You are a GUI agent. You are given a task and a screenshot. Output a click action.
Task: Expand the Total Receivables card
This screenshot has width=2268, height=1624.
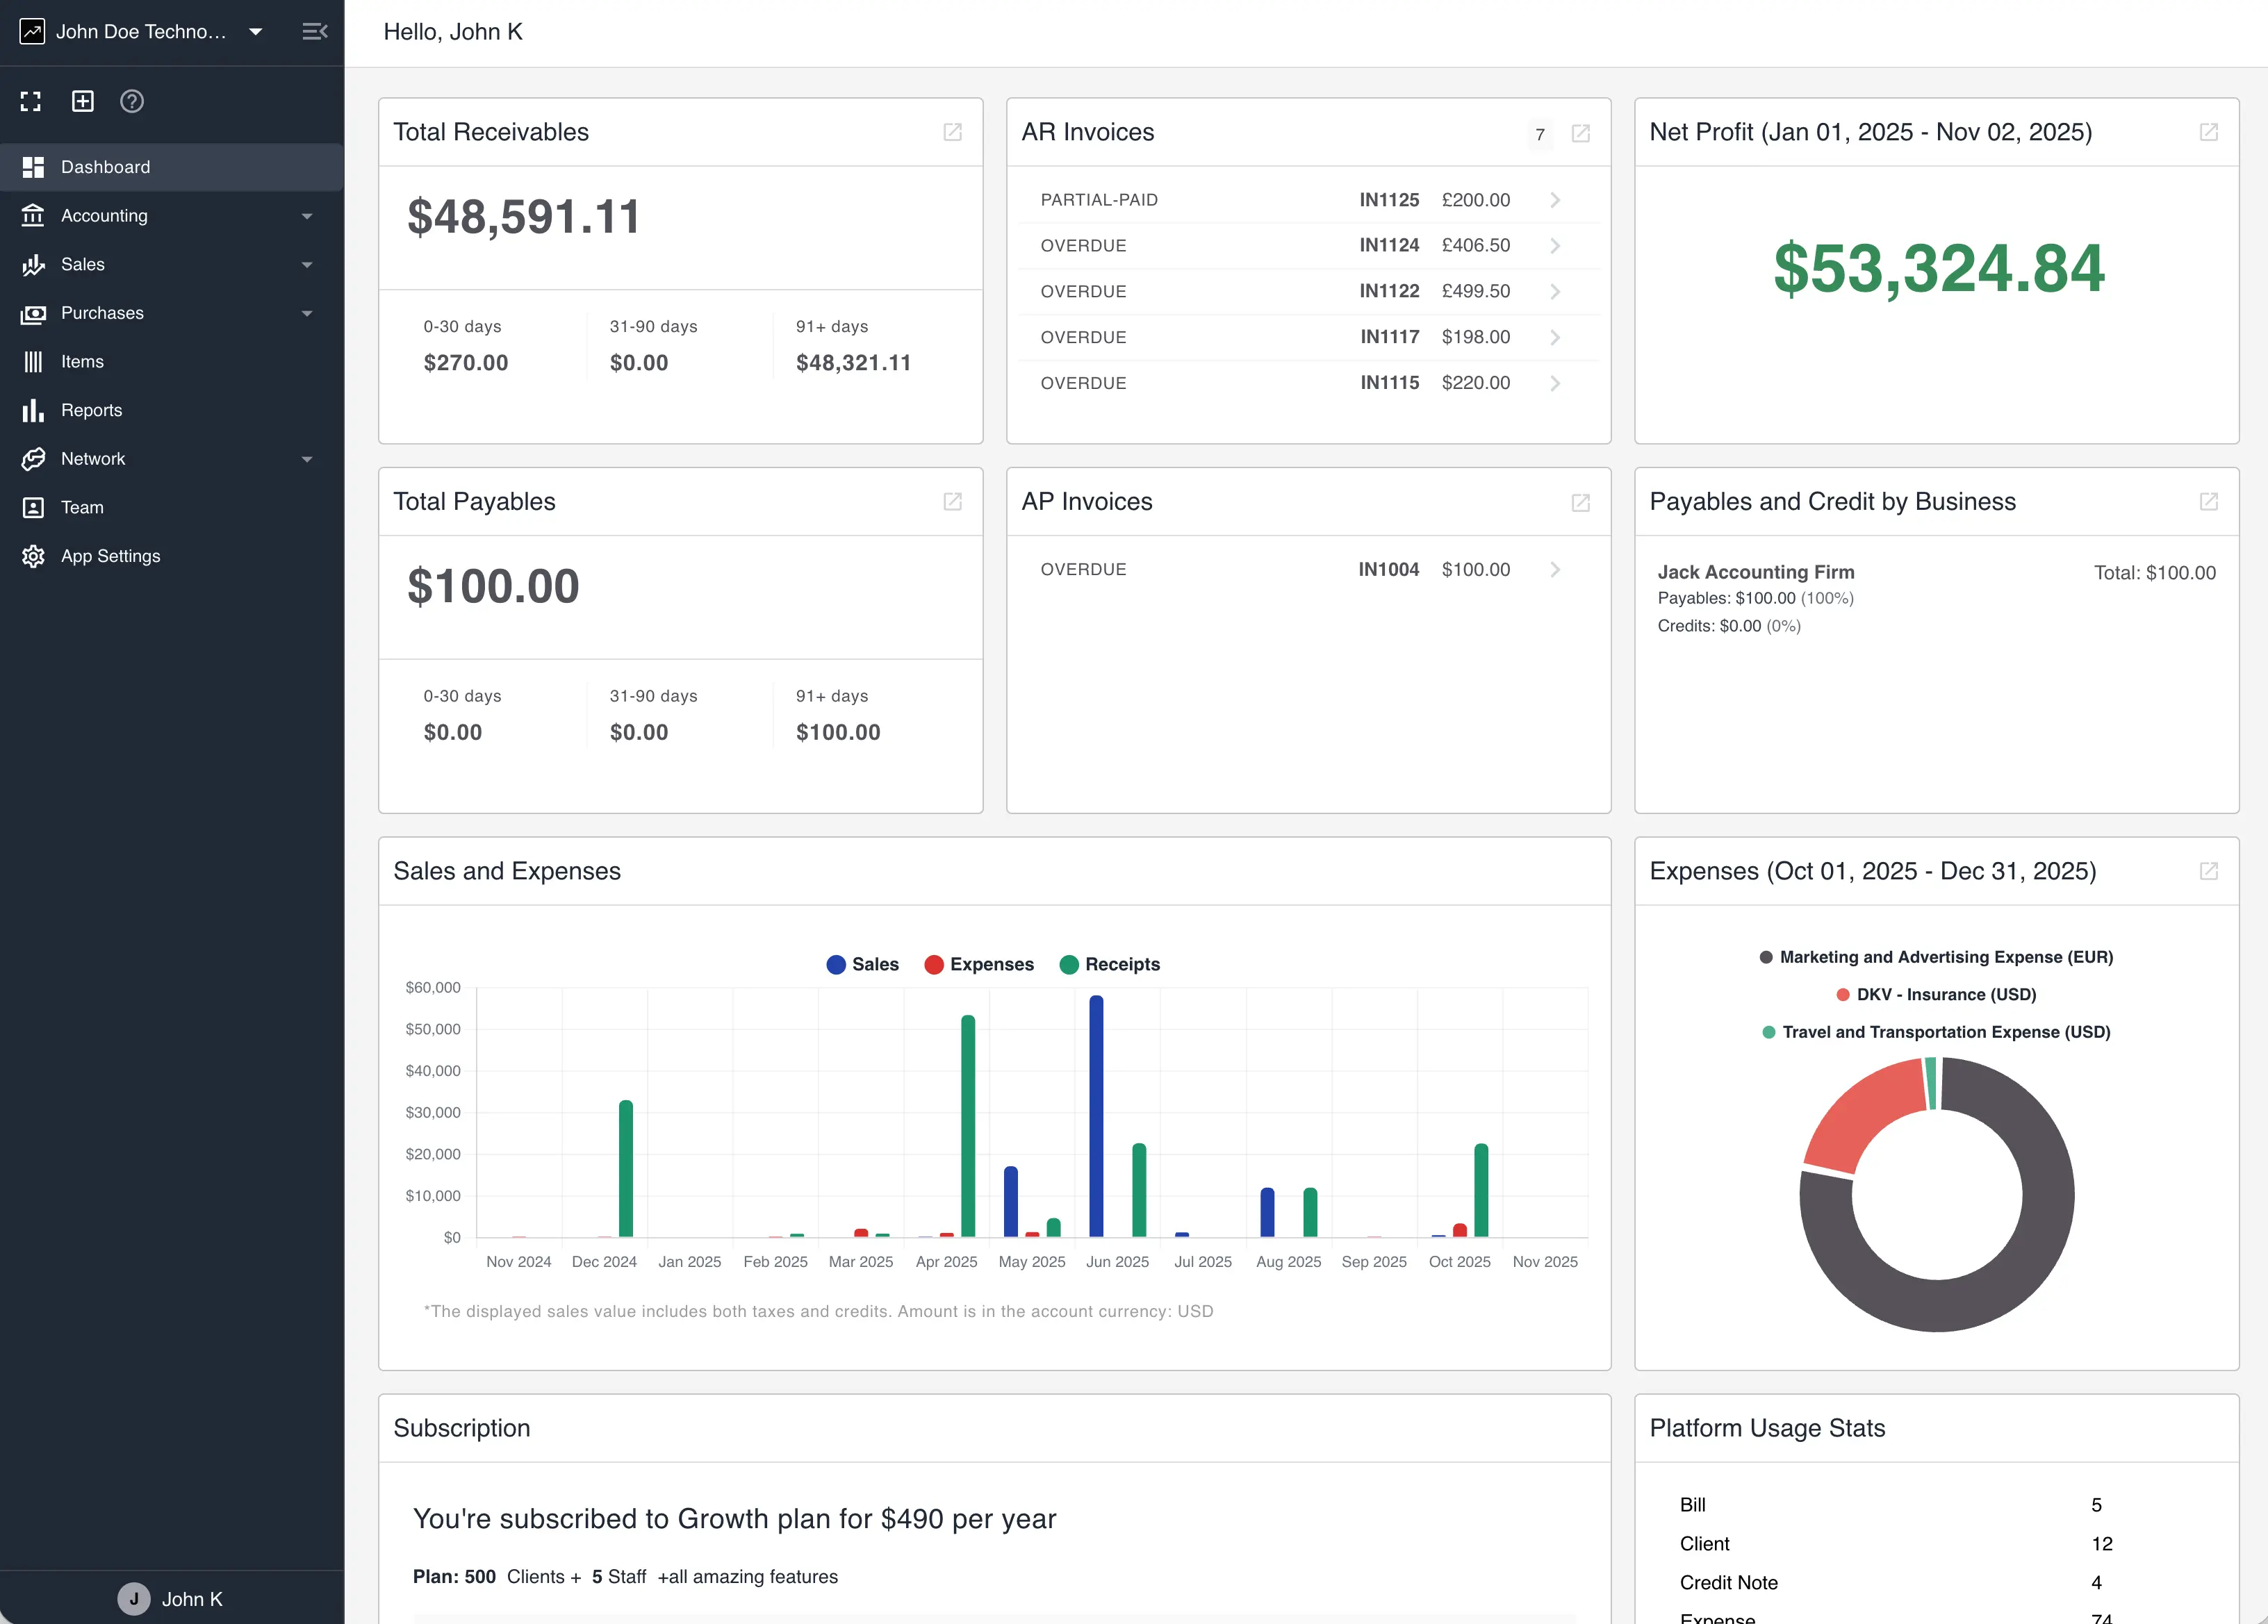(952, 133)
